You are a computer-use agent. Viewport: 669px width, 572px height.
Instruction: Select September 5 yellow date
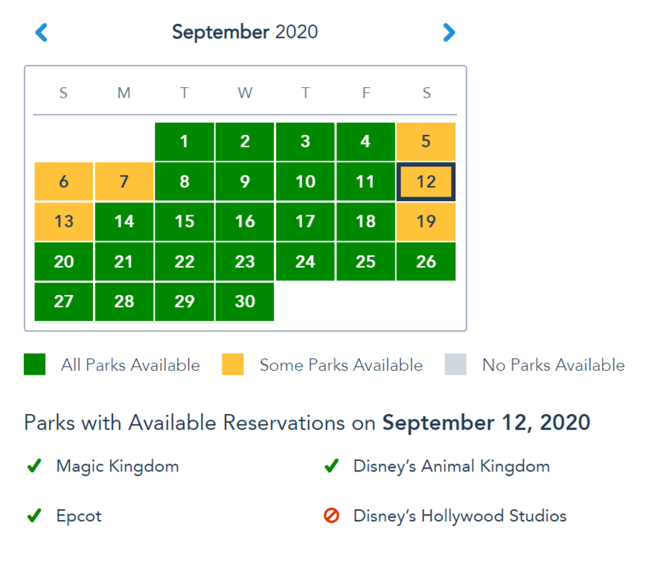(426, 142)
